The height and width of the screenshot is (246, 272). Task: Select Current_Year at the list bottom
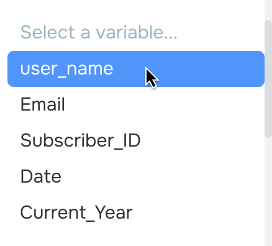136,212
